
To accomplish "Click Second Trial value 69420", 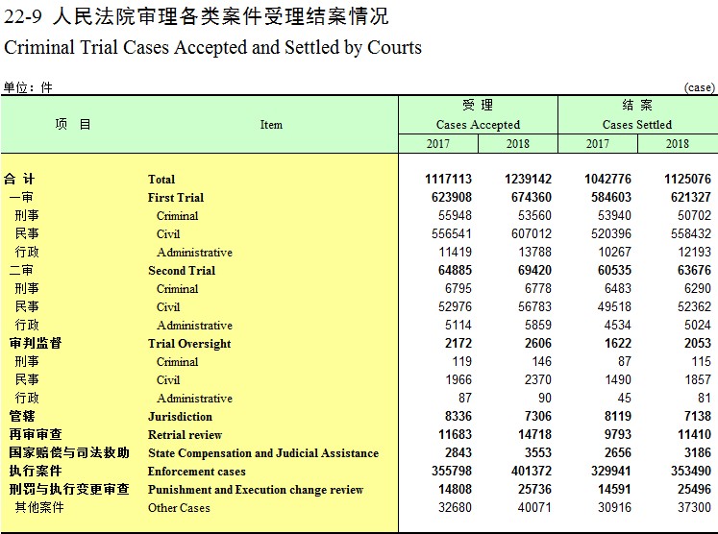I will pyautogui.click(x=534, y=271).
